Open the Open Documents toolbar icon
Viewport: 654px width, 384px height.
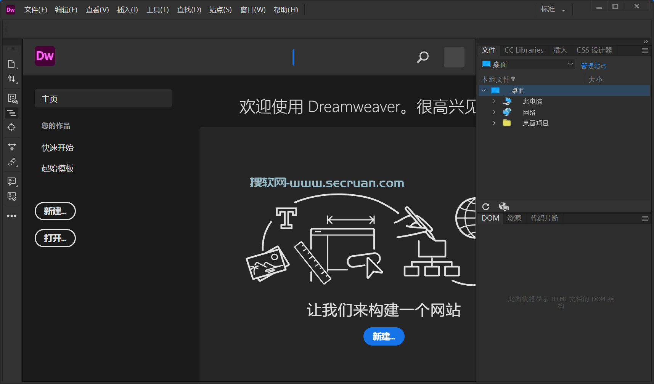coord(11,64)
